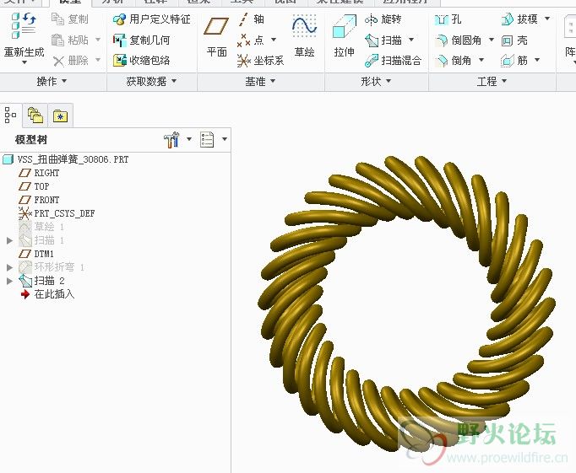Expand the 扫描 1 feature node
576x473 pixels.
[x=10, y=240]
